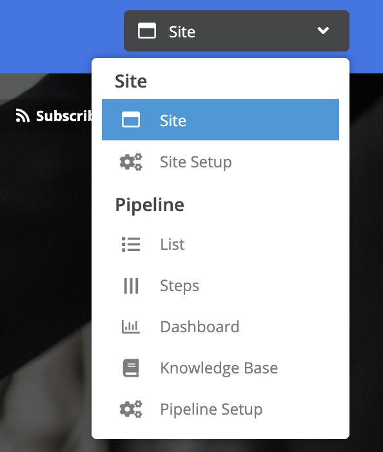The width and height of the screenshot is (383, 452).
Task: Click the bar chart icon beside Dashboard
Action: tap(131, 327)
